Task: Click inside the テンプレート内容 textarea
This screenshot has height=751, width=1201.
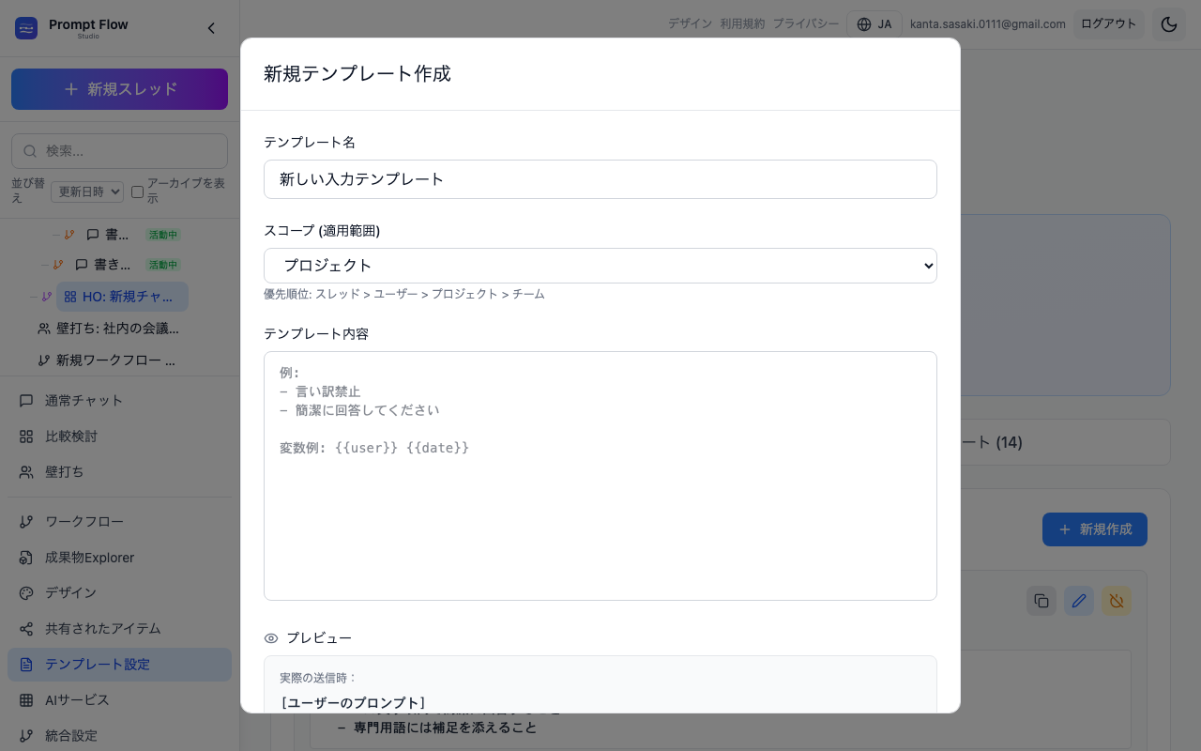Action: point(600,476)
